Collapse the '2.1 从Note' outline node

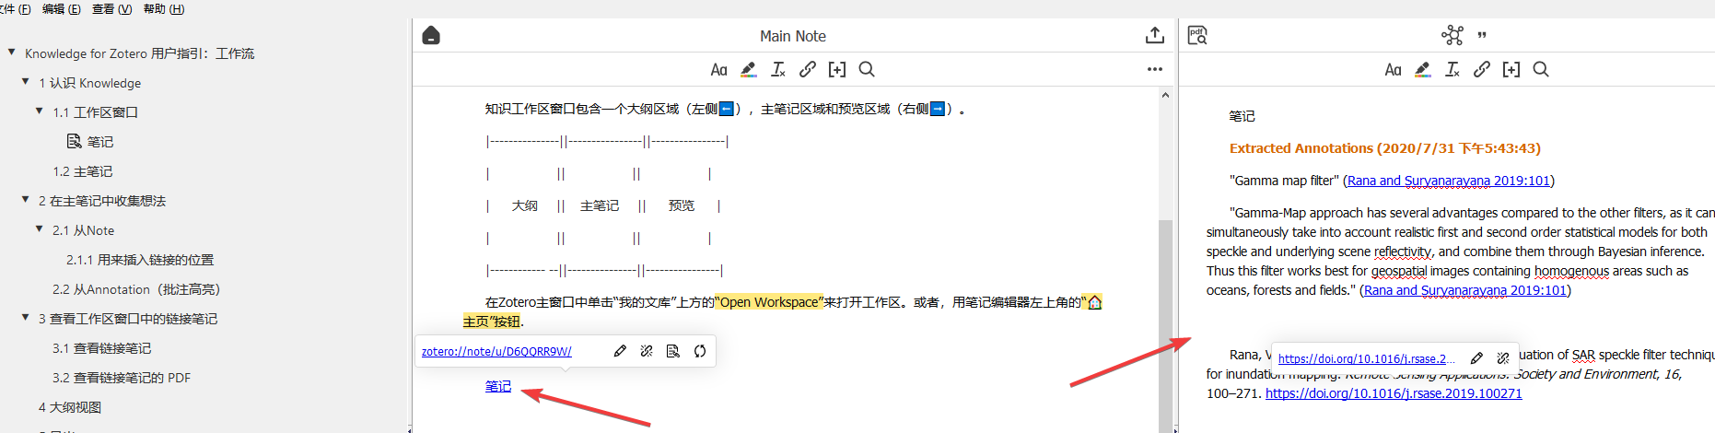point(40,229)
